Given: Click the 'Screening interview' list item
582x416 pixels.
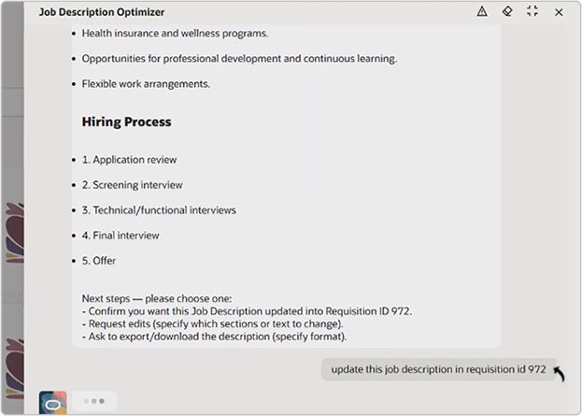Looking at the screenshot, I should coord(132,185).
